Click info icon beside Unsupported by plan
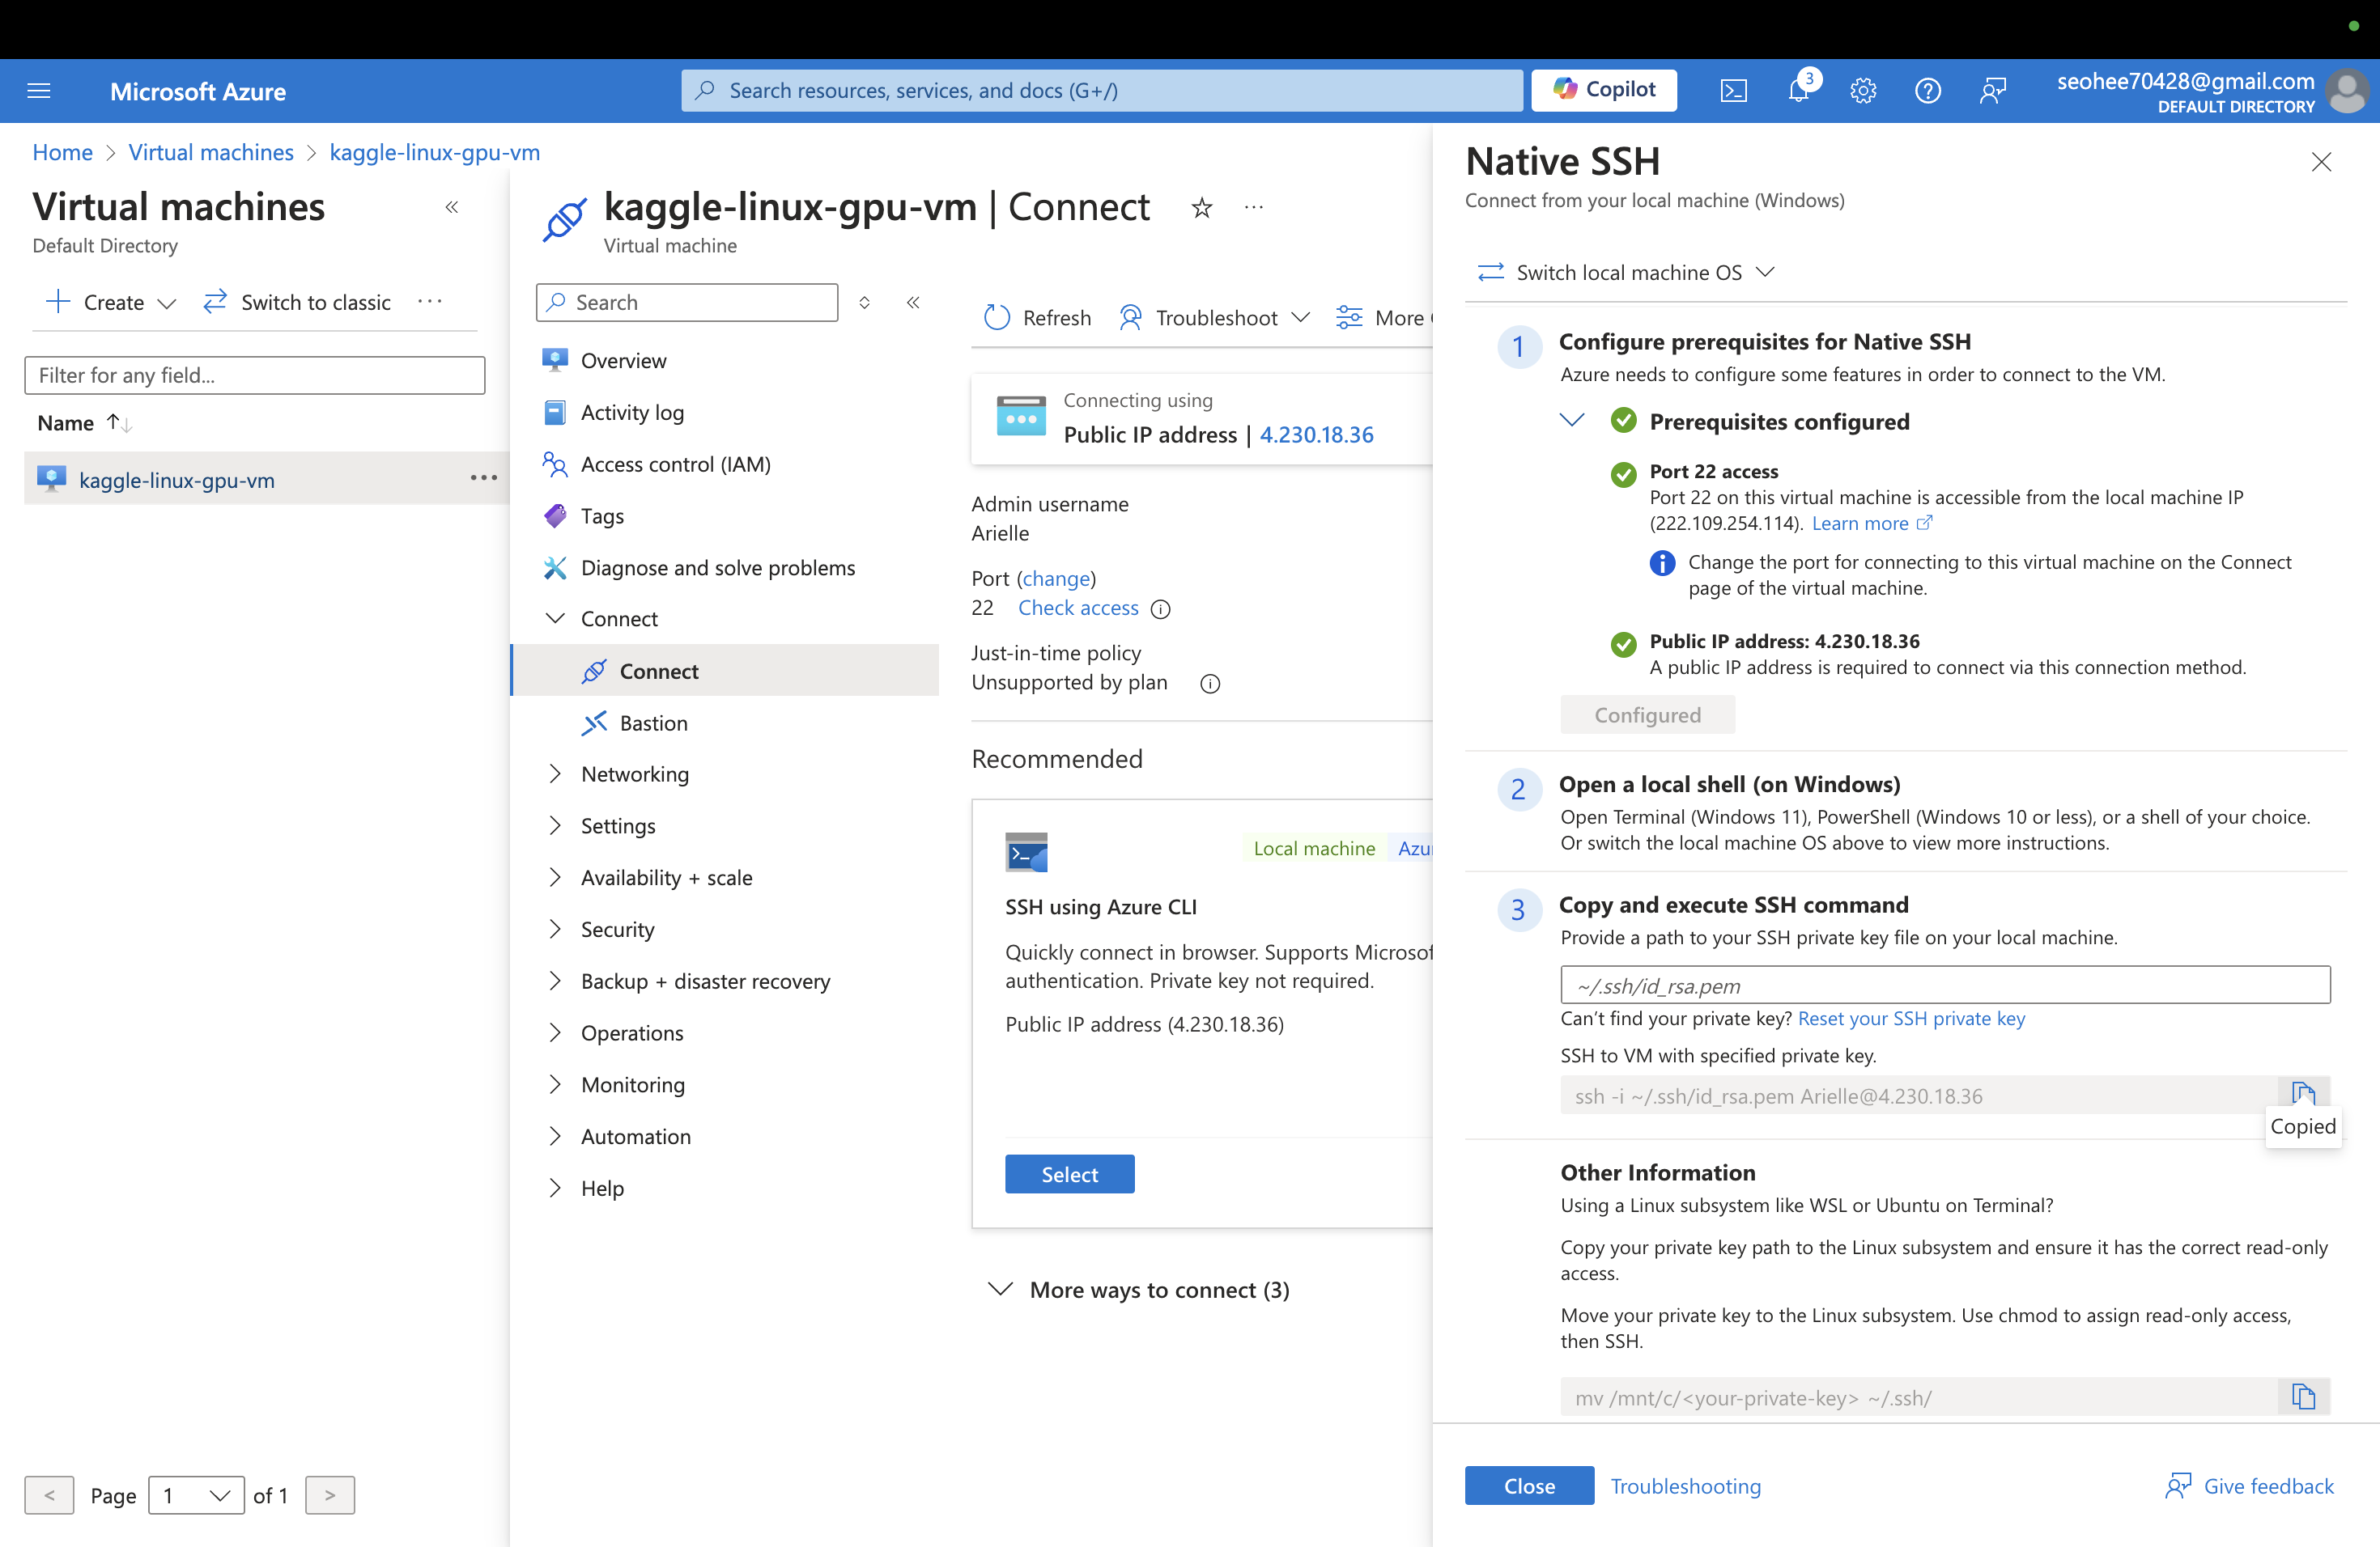This screenshot has height=1547, width=2380. pos(1210,684)
